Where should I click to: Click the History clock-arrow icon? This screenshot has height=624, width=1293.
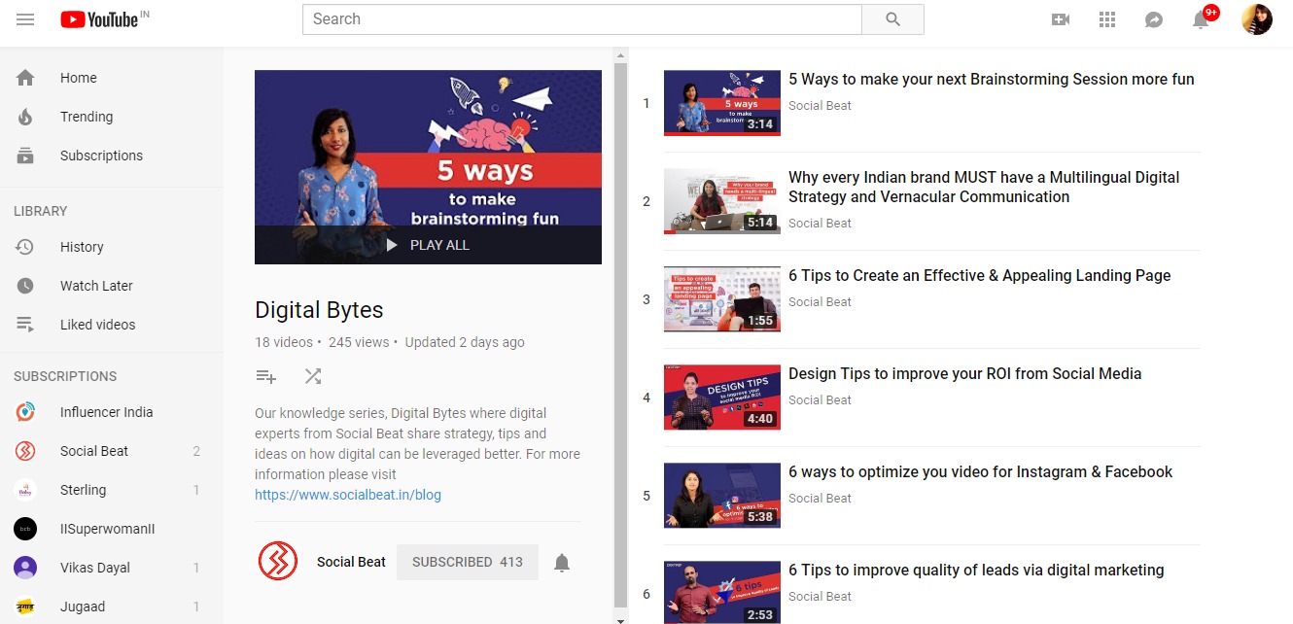pos(25,247)
